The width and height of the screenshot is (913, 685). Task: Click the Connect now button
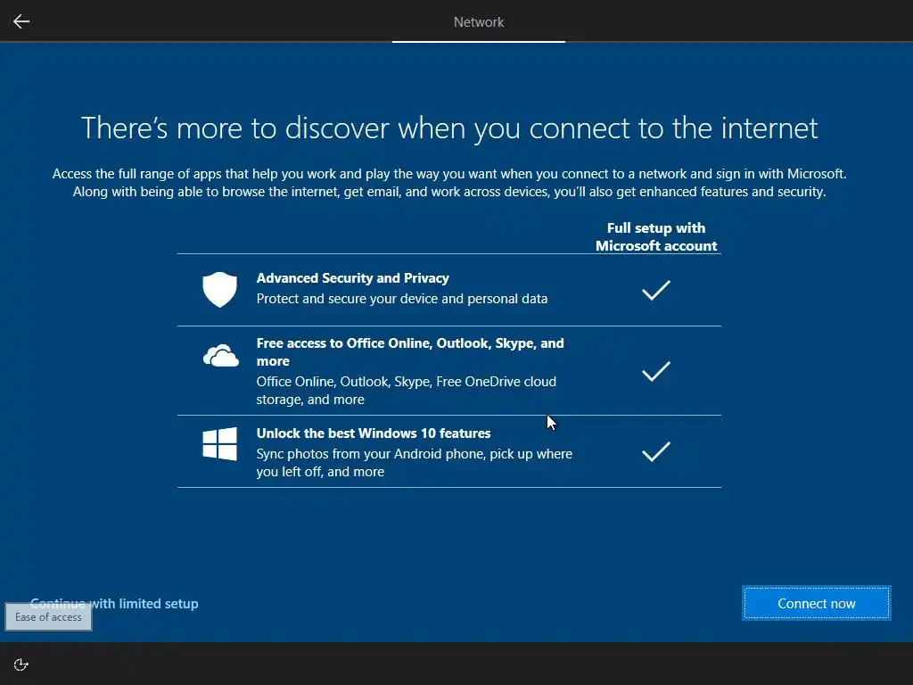[817, 604]
